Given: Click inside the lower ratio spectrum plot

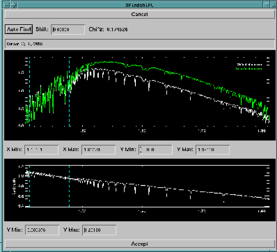Looking at the screenshot, I should click(140, 190).
